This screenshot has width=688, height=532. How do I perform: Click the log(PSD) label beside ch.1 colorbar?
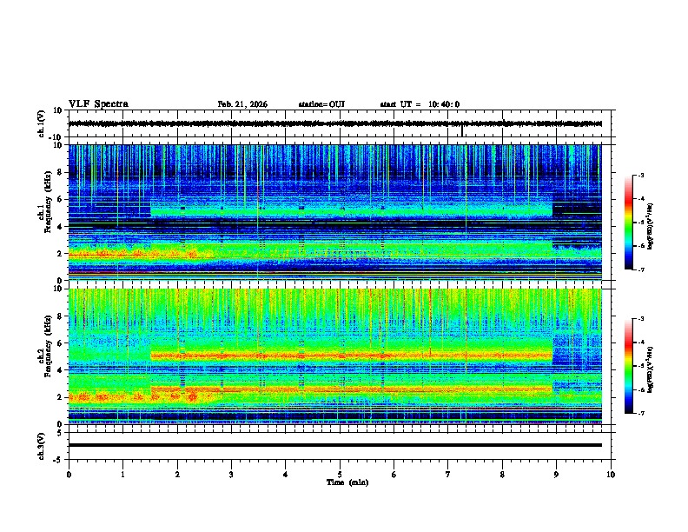coord(652,226)
